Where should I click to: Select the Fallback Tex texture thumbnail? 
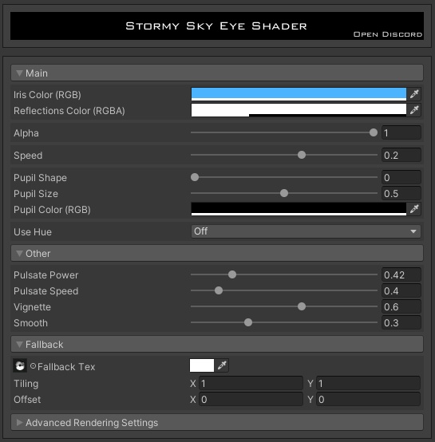pyautogui.click(x=20, y=366)
